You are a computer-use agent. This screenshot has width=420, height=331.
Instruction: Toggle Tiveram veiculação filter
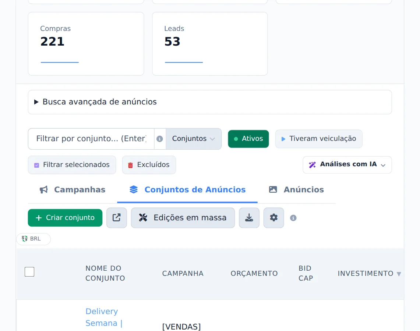tap(319, 139)
